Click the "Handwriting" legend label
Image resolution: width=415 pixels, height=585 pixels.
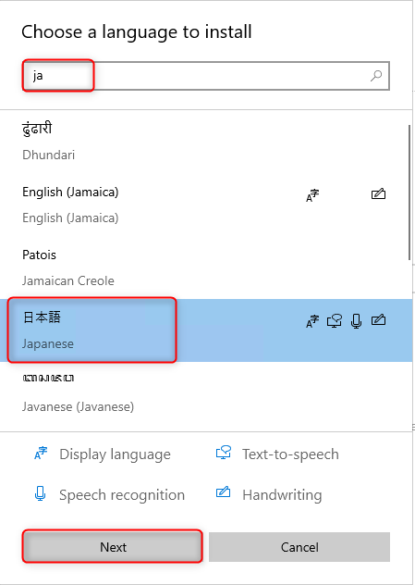[x=282, y=495]
